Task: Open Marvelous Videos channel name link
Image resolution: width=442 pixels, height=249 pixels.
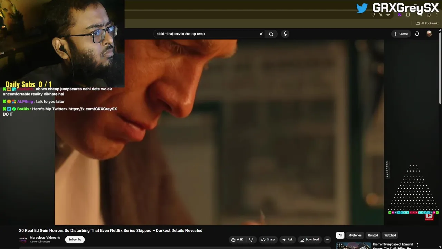Action: click(x=43, y=238)
